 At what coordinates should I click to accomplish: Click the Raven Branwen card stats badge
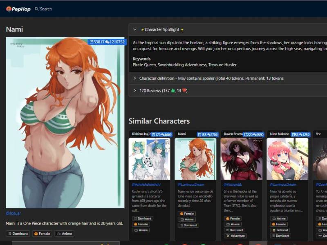pyautogui.click(x=253, y=134)
